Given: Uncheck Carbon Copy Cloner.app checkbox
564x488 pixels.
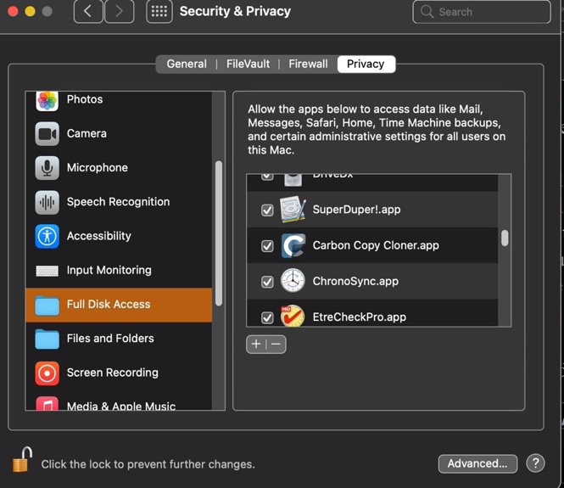Looking at the screenshot, I should [267, 246].
